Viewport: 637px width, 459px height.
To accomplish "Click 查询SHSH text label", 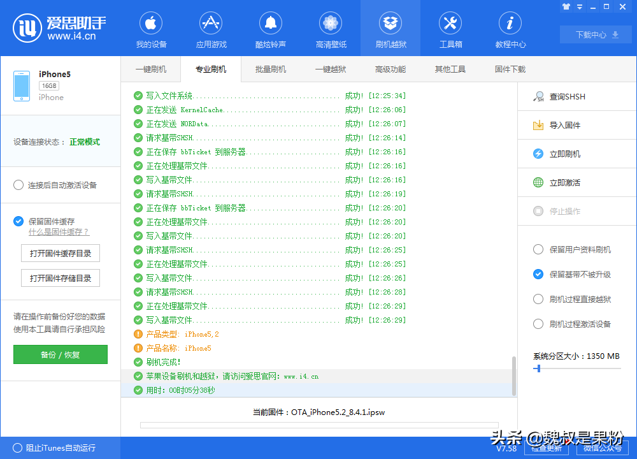I will tap(568, 97).
